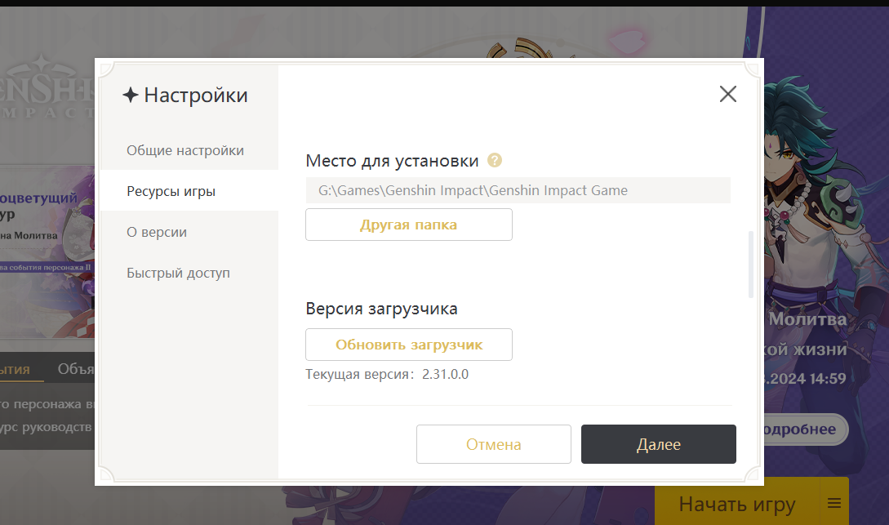Click the help icon beside Место для установки
The height and width of the screenshot is (525, 889).
[494, 161]
